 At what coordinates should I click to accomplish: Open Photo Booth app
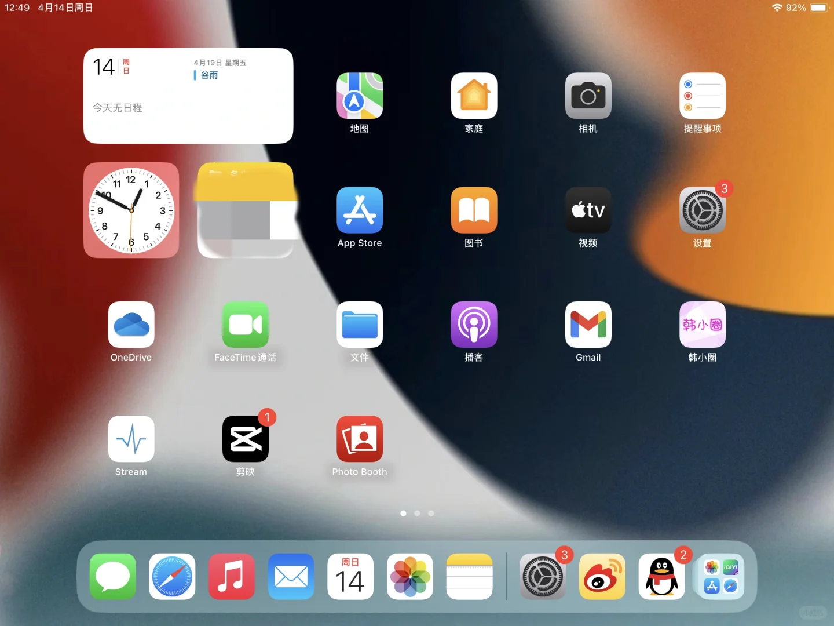tap(360, 439)
